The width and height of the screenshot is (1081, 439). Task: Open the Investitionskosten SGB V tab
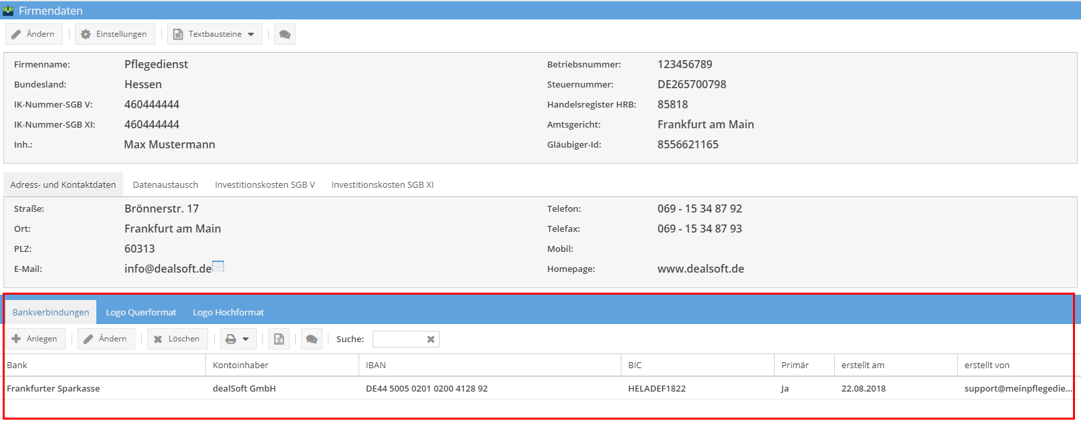(x=264, y=185)
